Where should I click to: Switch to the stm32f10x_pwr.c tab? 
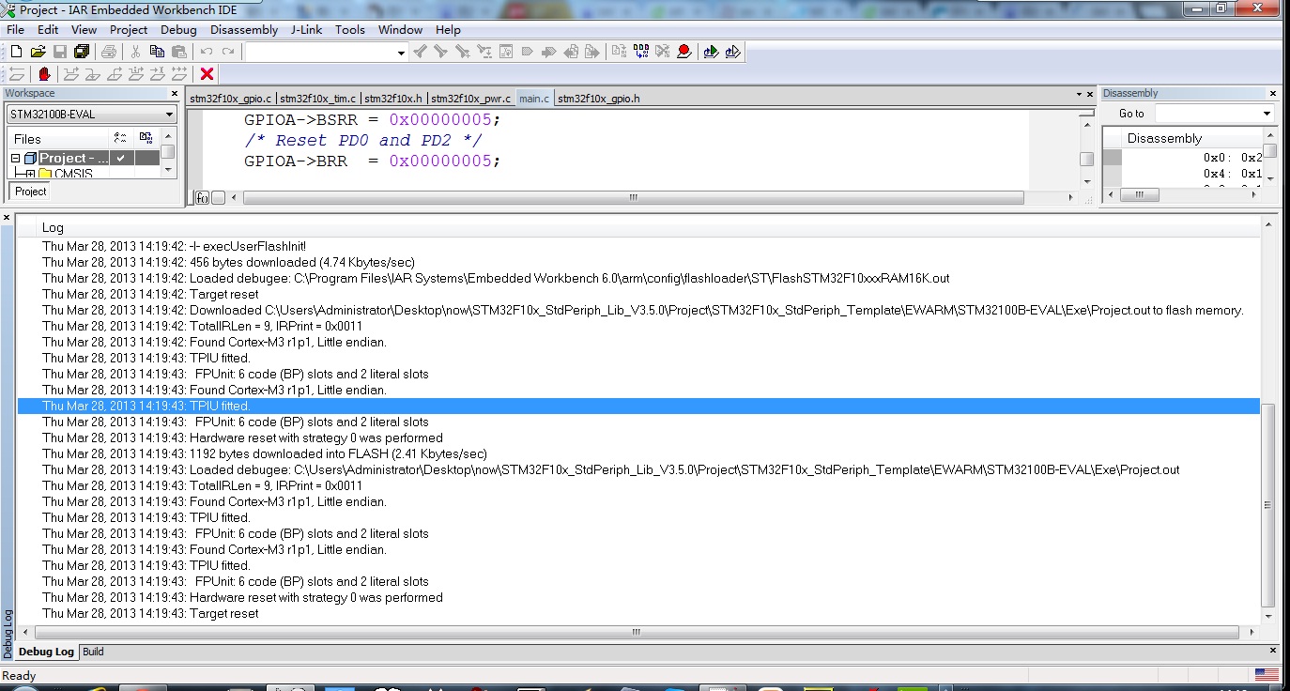coord(471,99)
